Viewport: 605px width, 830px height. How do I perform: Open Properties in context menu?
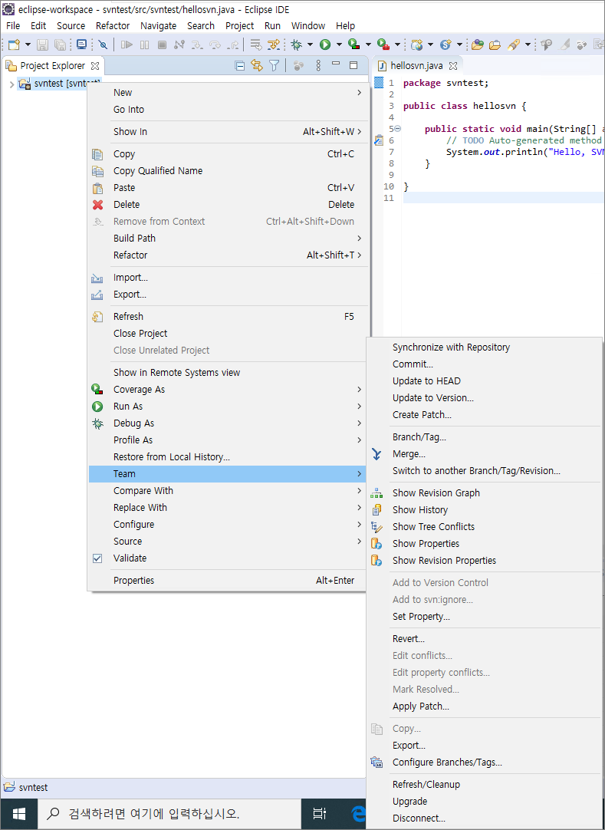click(229, 581)
